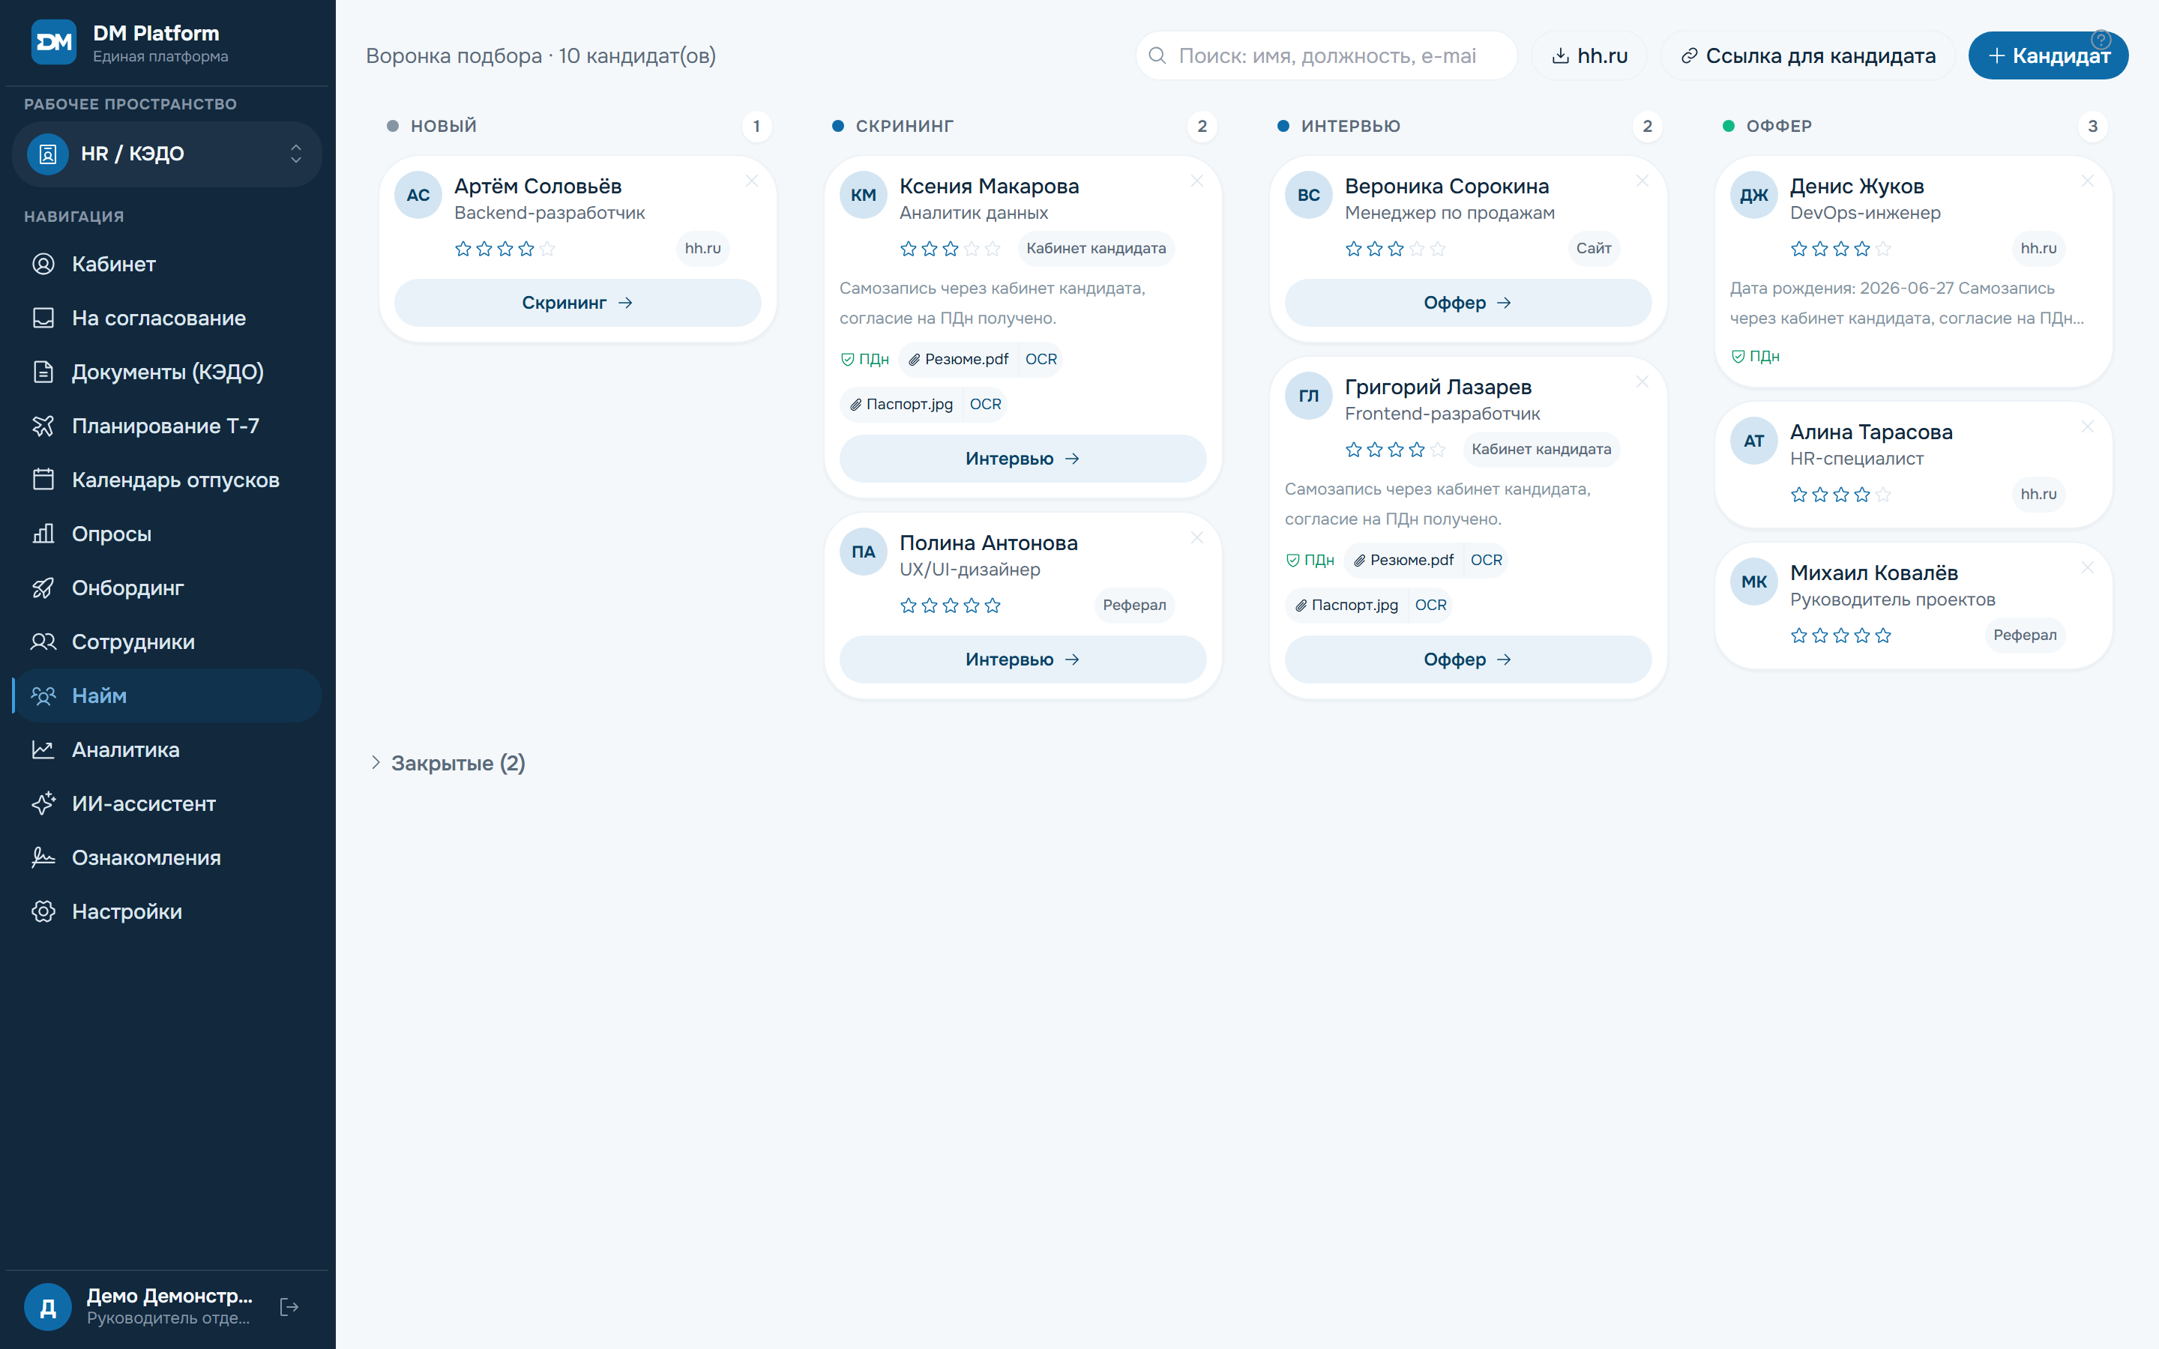The image size is (2159, 1349).
Task: Run OCR on Ксения Макарова's Паспорт.jpg
Action: tap(985, 404)
